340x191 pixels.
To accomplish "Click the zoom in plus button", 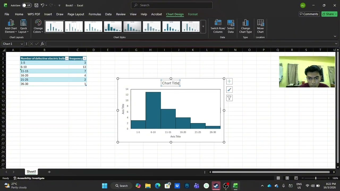I will (x=329, y=178).
